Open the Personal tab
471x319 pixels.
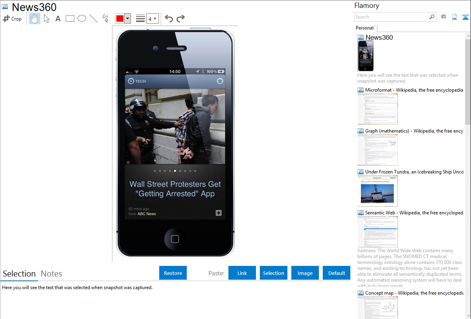click(x=364, y=28)
